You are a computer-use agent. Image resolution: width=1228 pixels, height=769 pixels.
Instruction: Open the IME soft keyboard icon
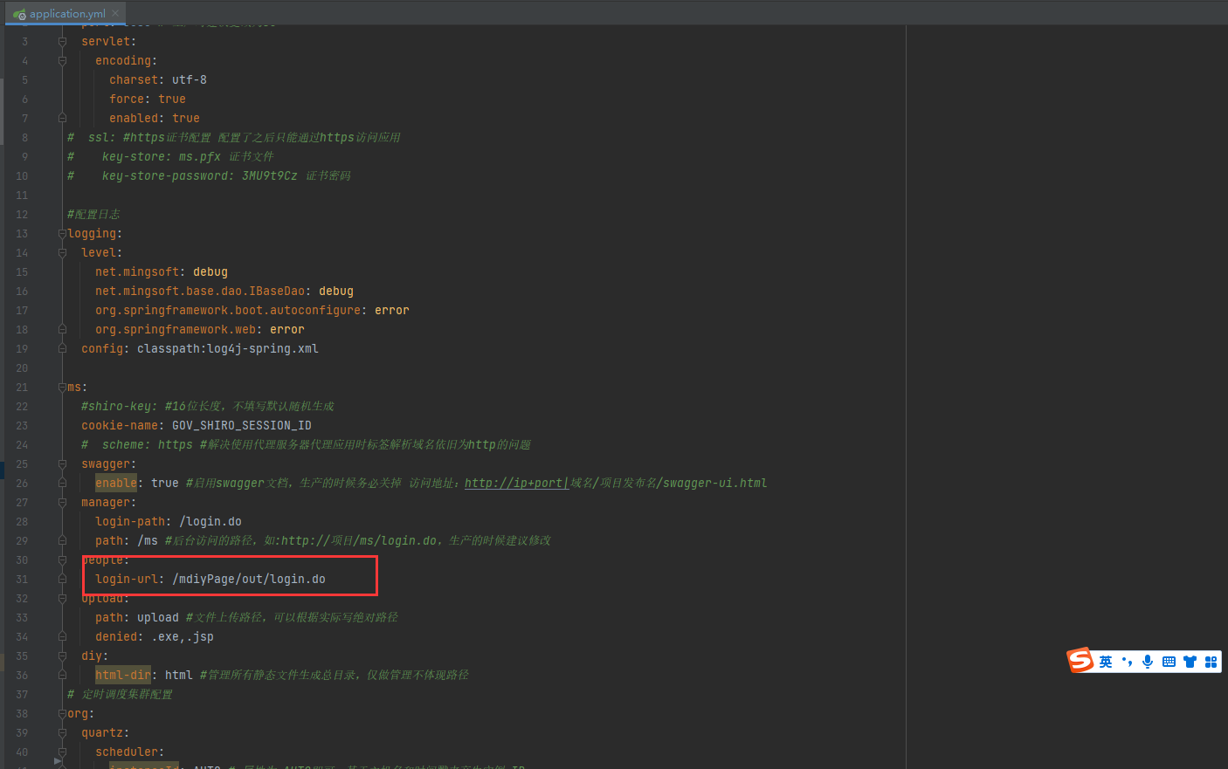click(x=1169, y=662)
